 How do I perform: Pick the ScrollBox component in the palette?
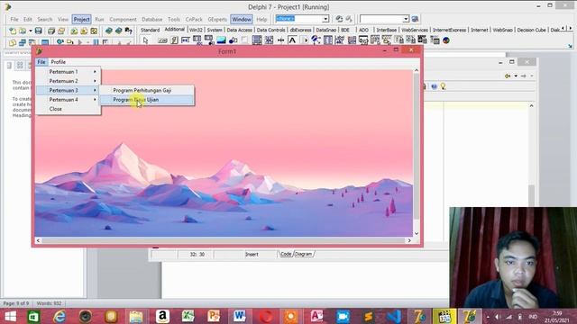tap(257, 40)
